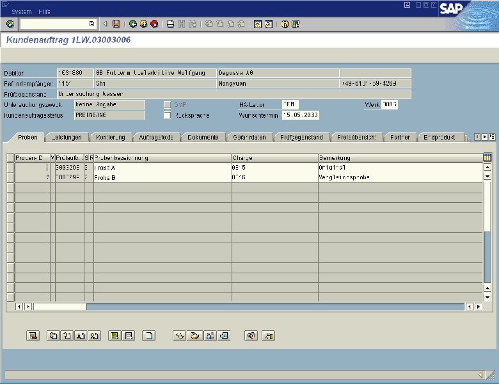Click Next page icon in top toolbar
The height and width of the screenshot is (384, 499).
(230, 24)
